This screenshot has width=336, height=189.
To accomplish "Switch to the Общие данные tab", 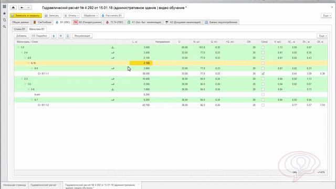I will pyautogui.click(x=20, y=22).
